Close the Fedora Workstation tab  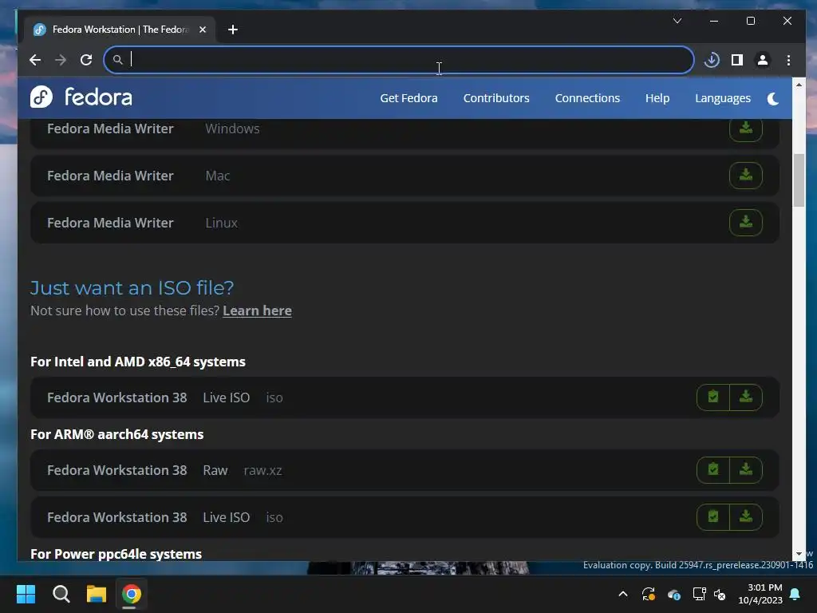(203, 30)
